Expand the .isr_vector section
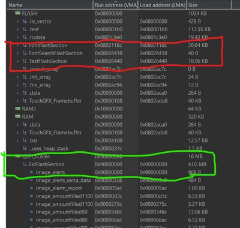Screen dimensions: 240x228 click(17, 22)
